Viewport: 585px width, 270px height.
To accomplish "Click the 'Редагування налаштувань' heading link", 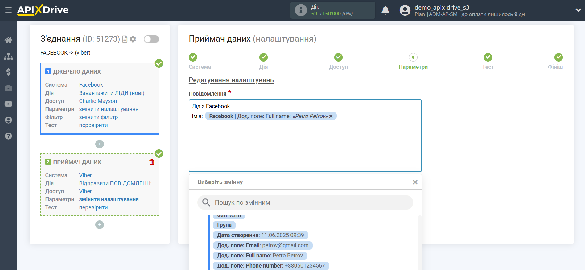I will (x=231, y=80).
